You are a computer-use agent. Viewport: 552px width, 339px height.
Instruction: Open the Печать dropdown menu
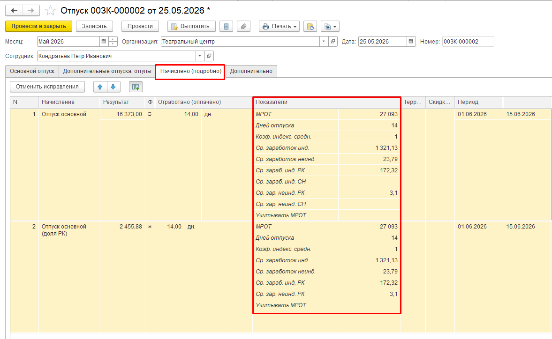[280, 26]
